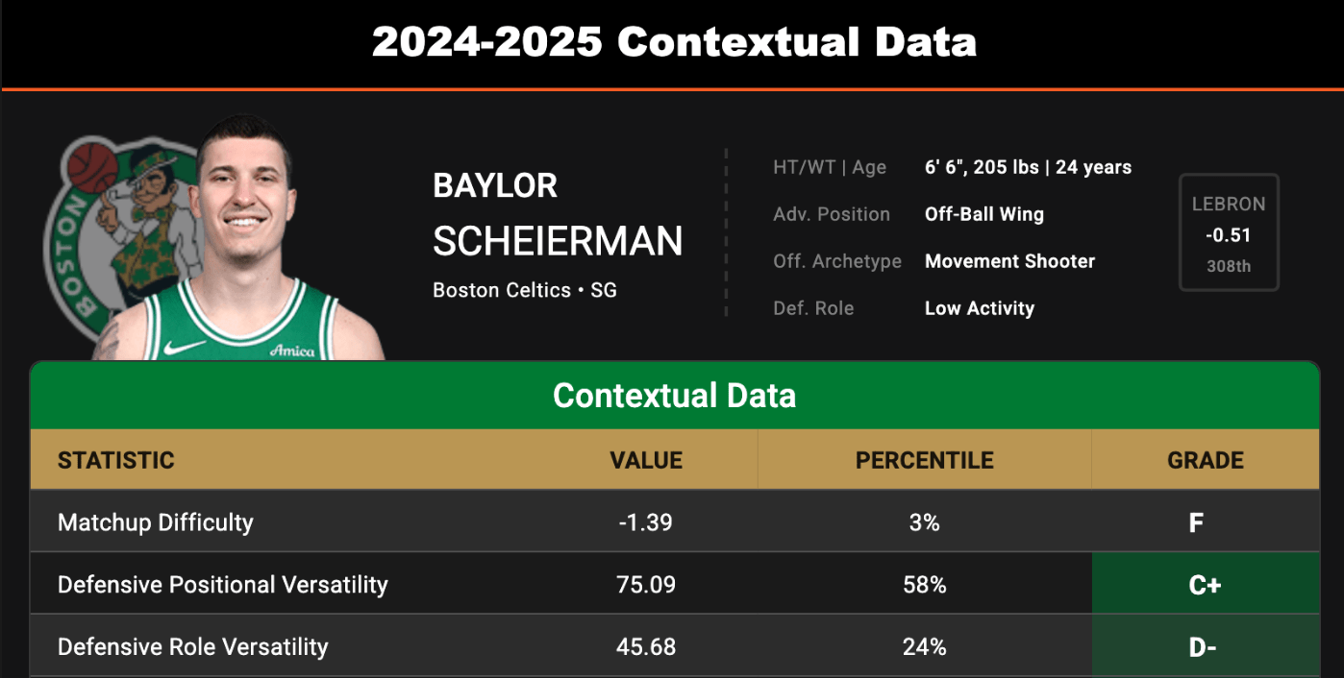Click the Baylor Scheierman player name
Image resolution: width=1344 pixels, height=678 pixels.
pyautogui.click(x=557, y=214)
